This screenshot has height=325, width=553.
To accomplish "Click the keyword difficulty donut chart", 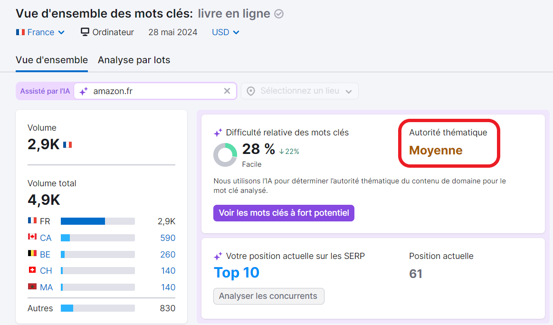I will point(225,155).
